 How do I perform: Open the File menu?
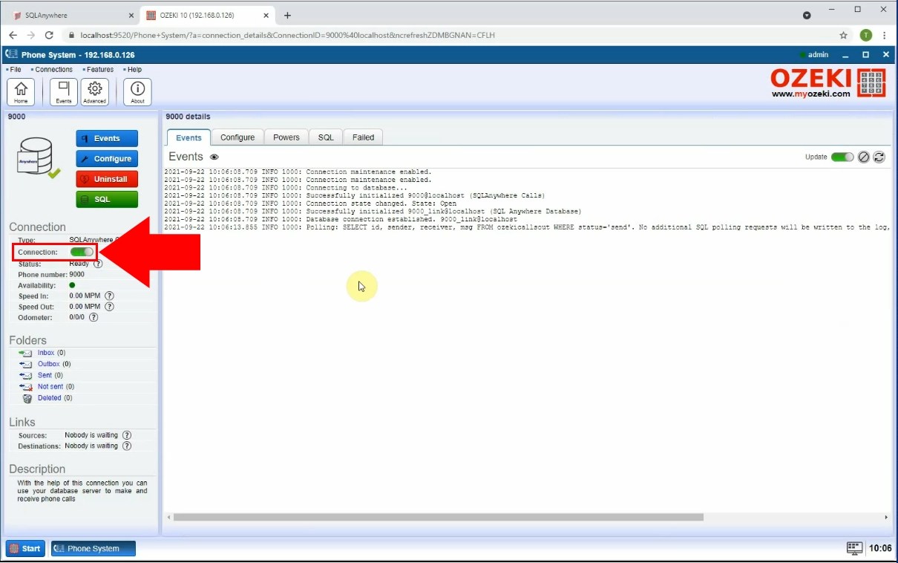[14, 69]
